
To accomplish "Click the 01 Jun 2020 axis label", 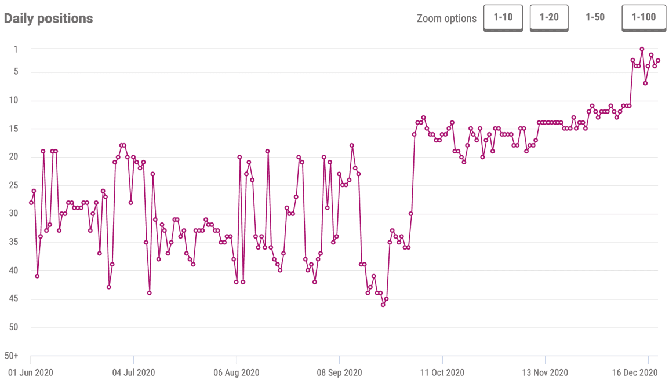I will click(31, 372).
